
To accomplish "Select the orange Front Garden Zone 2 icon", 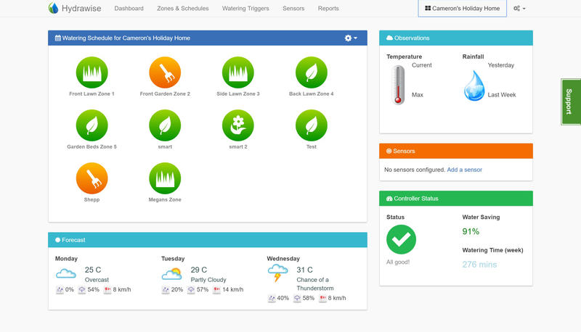I will [165, 72].
